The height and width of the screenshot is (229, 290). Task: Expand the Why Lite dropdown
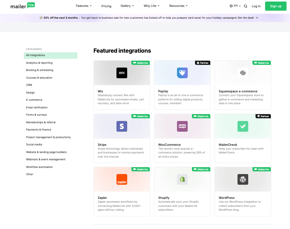click(151, 6)
